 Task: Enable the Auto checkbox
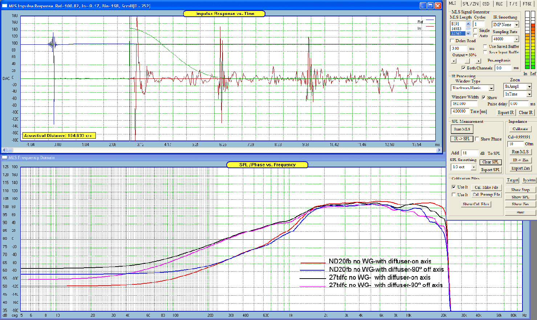click(475, 36)
